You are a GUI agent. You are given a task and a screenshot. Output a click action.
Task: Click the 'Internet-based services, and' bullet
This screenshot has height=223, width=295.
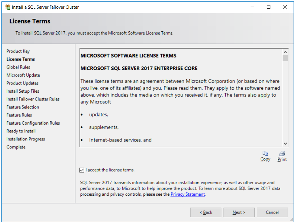120,140
